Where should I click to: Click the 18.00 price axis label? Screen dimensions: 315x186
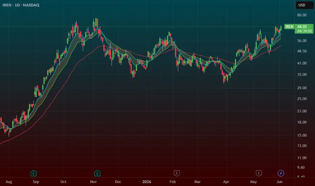[302, 122]
